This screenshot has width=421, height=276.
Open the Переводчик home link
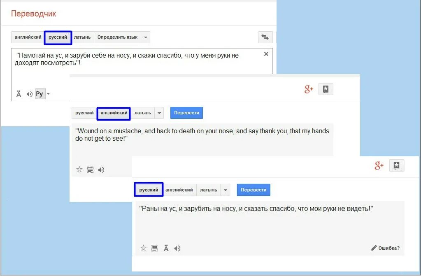coord(34,14)
